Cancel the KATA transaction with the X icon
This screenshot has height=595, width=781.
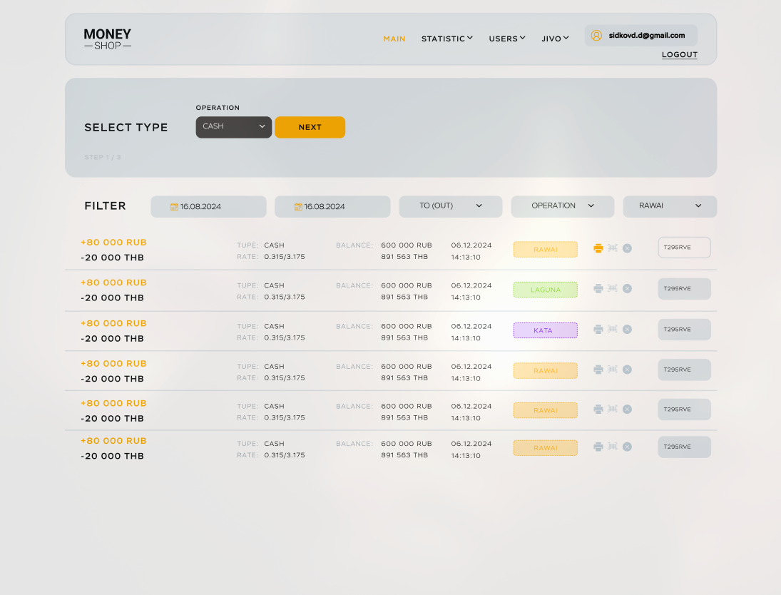point(627,329)
